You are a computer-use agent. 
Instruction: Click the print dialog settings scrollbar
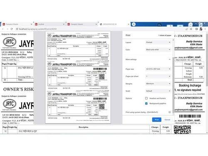pos(173,84)
